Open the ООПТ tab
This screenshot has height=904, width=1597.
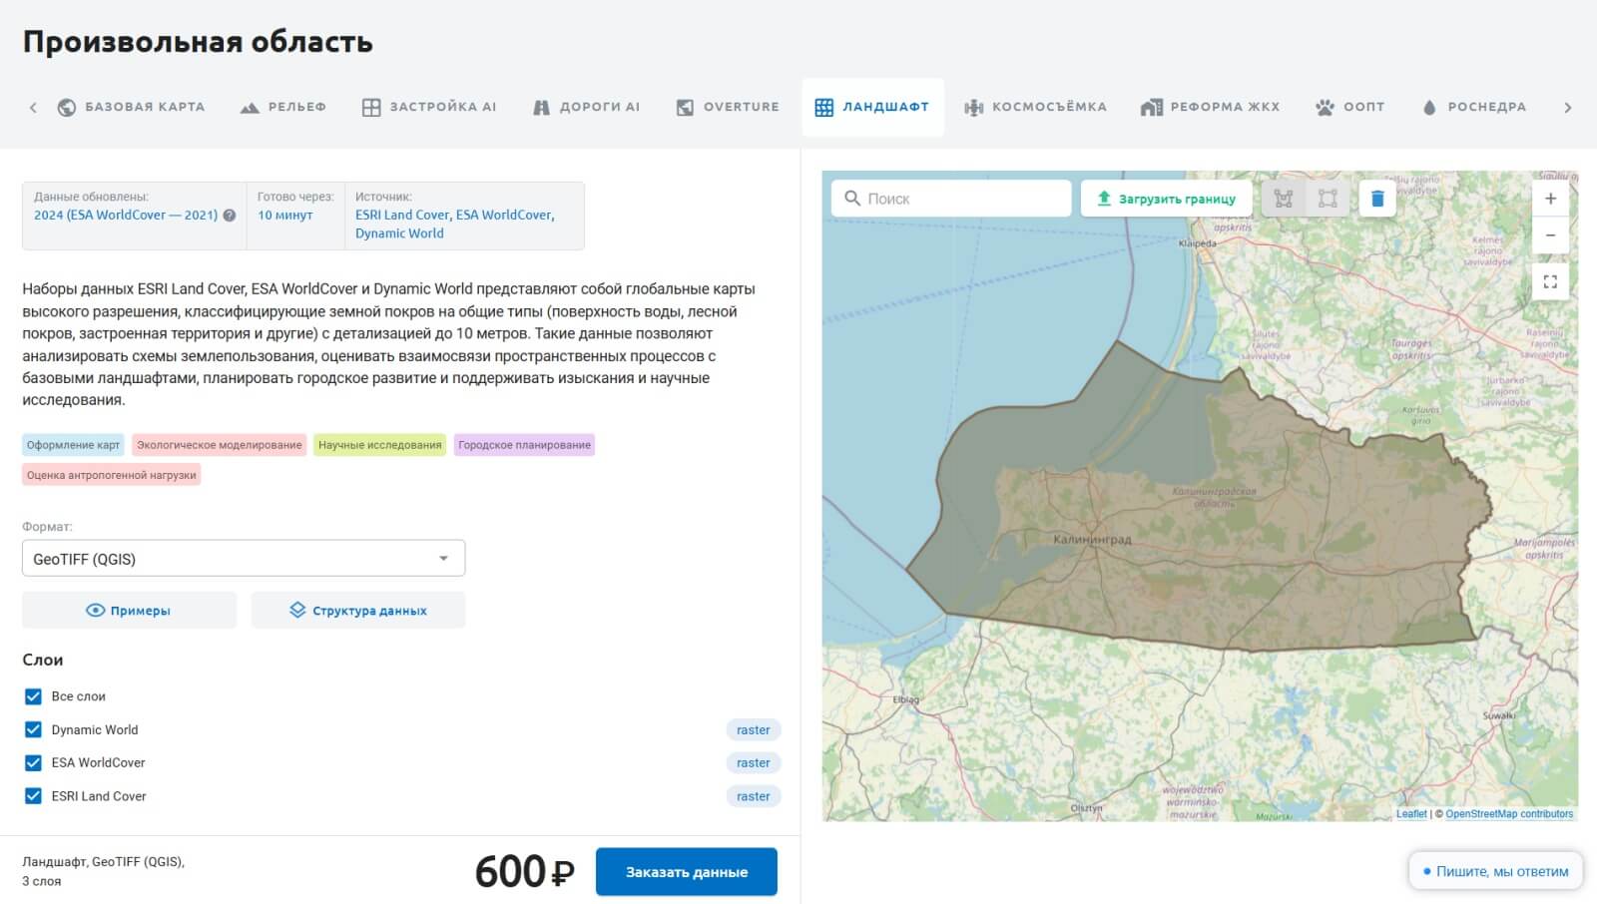(1350, 107)
